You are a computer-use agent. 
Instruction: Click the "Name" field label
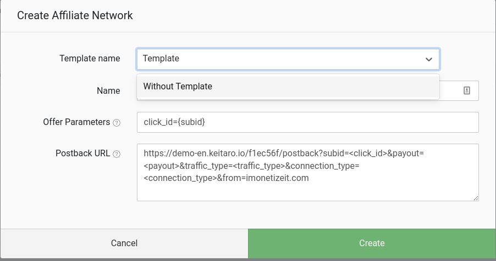[x=108, y=90]
